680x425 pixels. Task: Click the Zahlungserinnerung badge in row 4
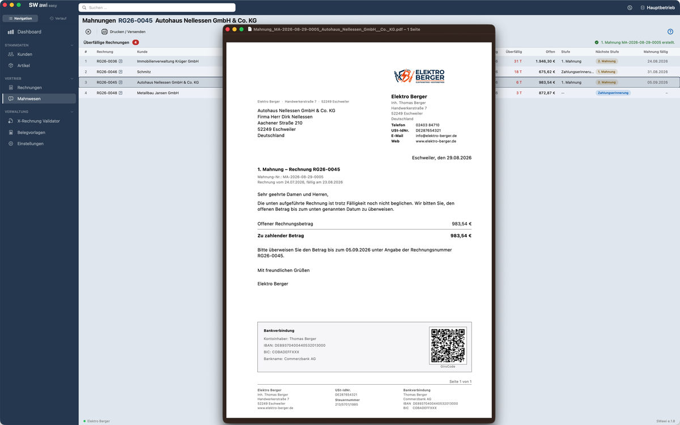tap(613, 93)
